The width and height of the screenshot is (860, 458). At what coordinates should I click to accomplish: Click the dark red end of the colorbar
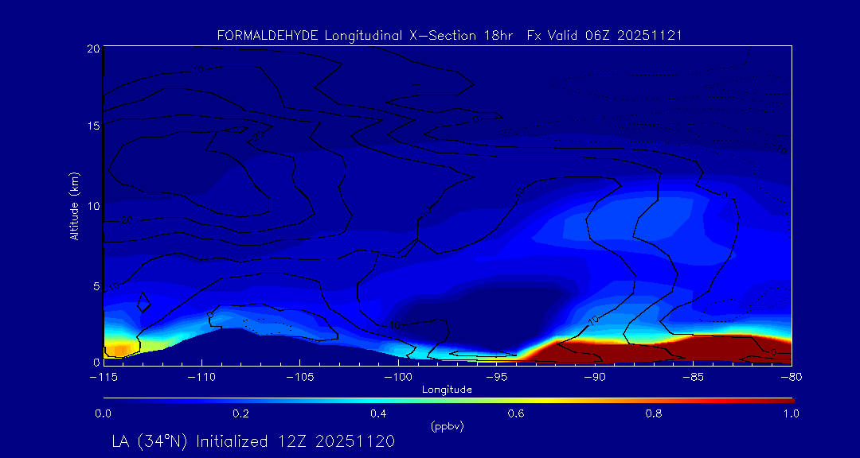(x=780, y=398)
